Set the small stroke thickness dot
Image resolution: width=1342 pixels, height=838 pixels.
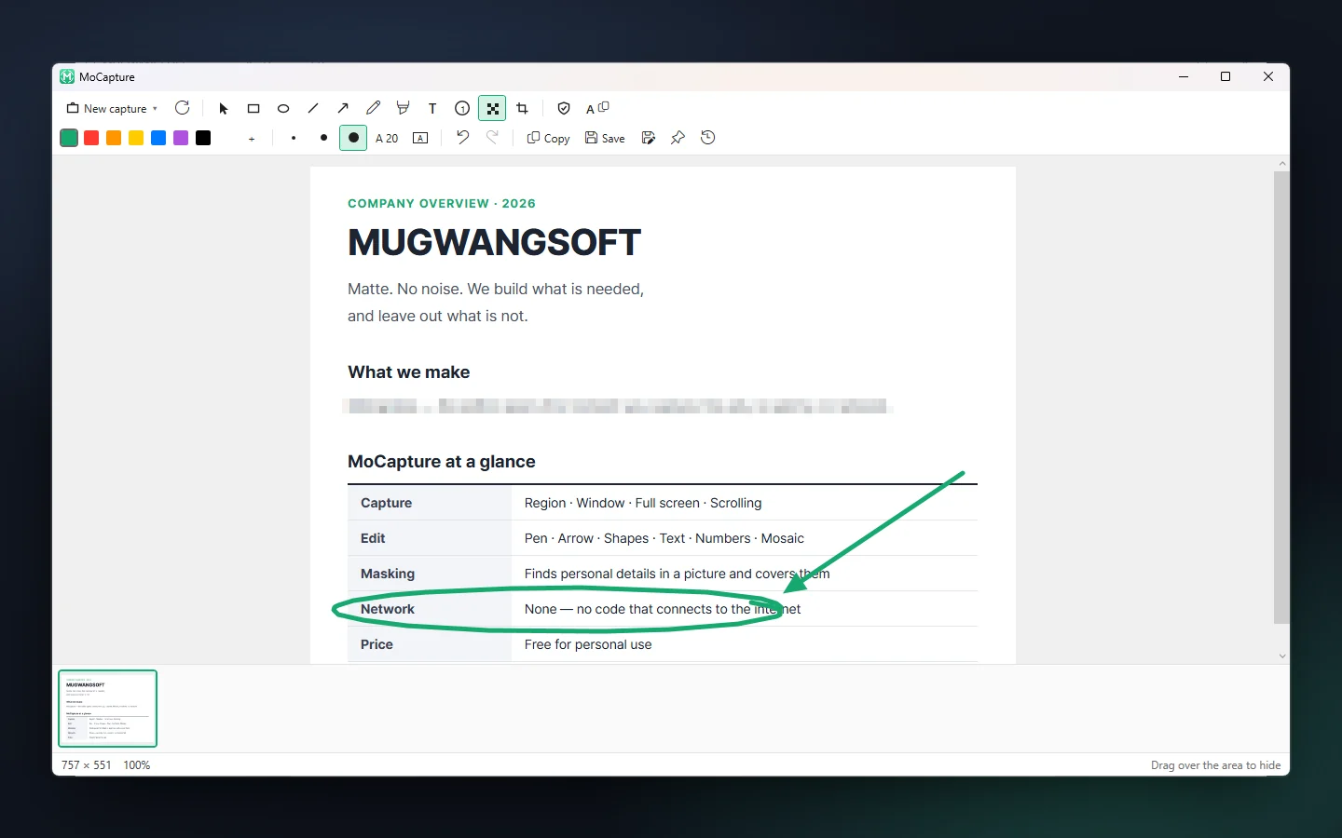coord(294,138)
